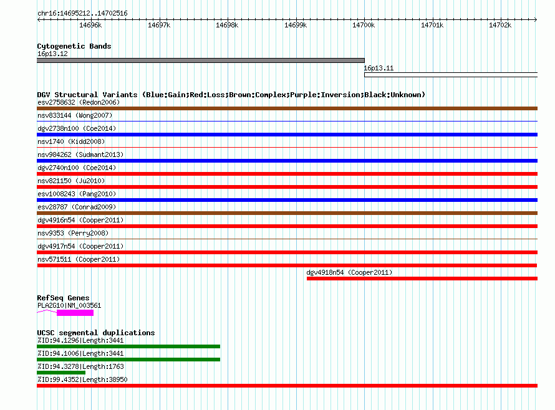
Task: Select the esv2758632 (Redon2006) label
Action: [79, 102]
